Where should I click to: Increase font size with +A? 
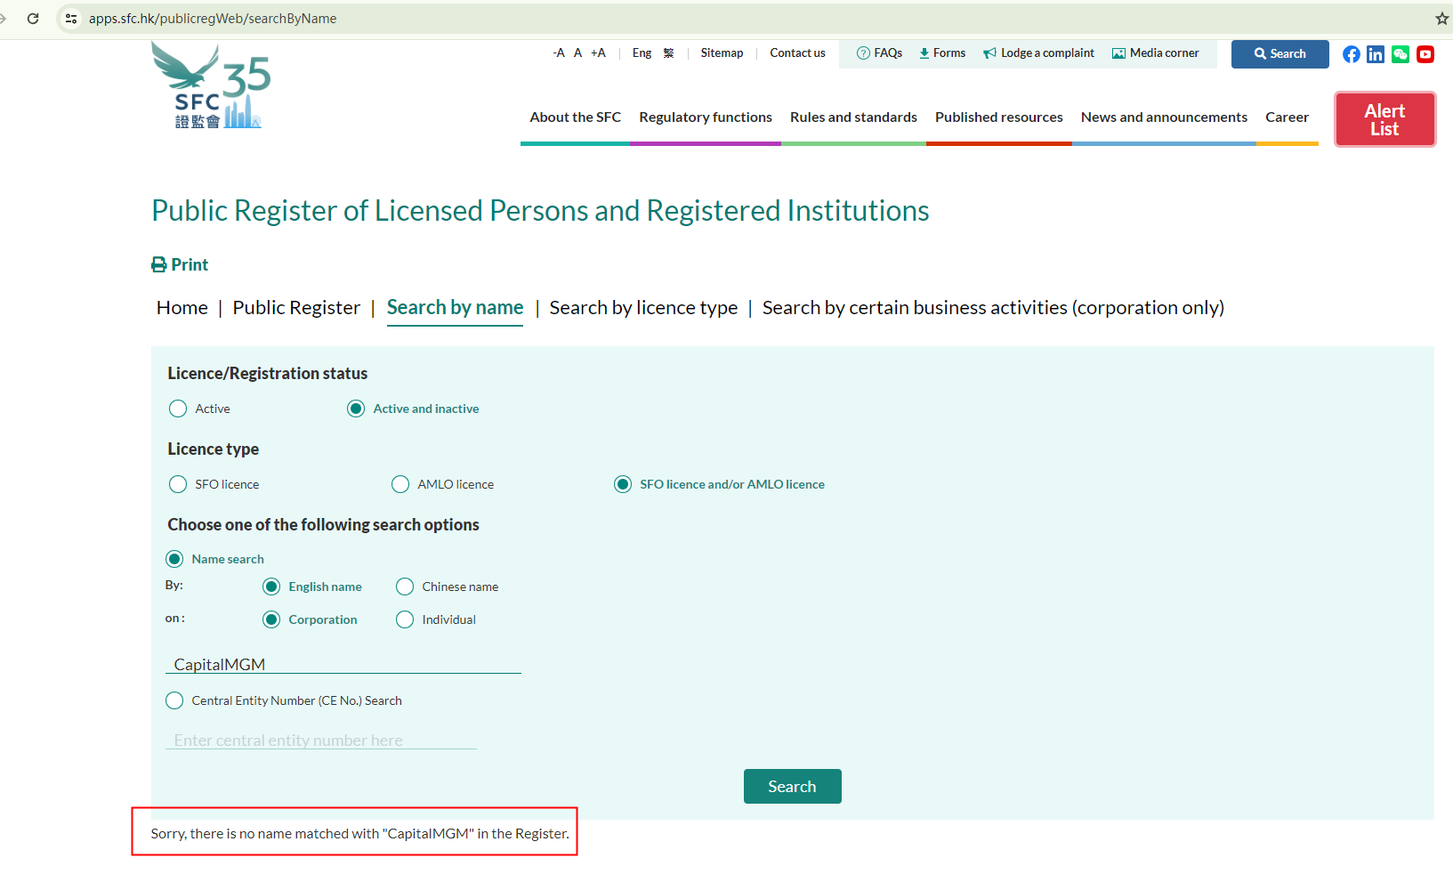tap(598, 53)
